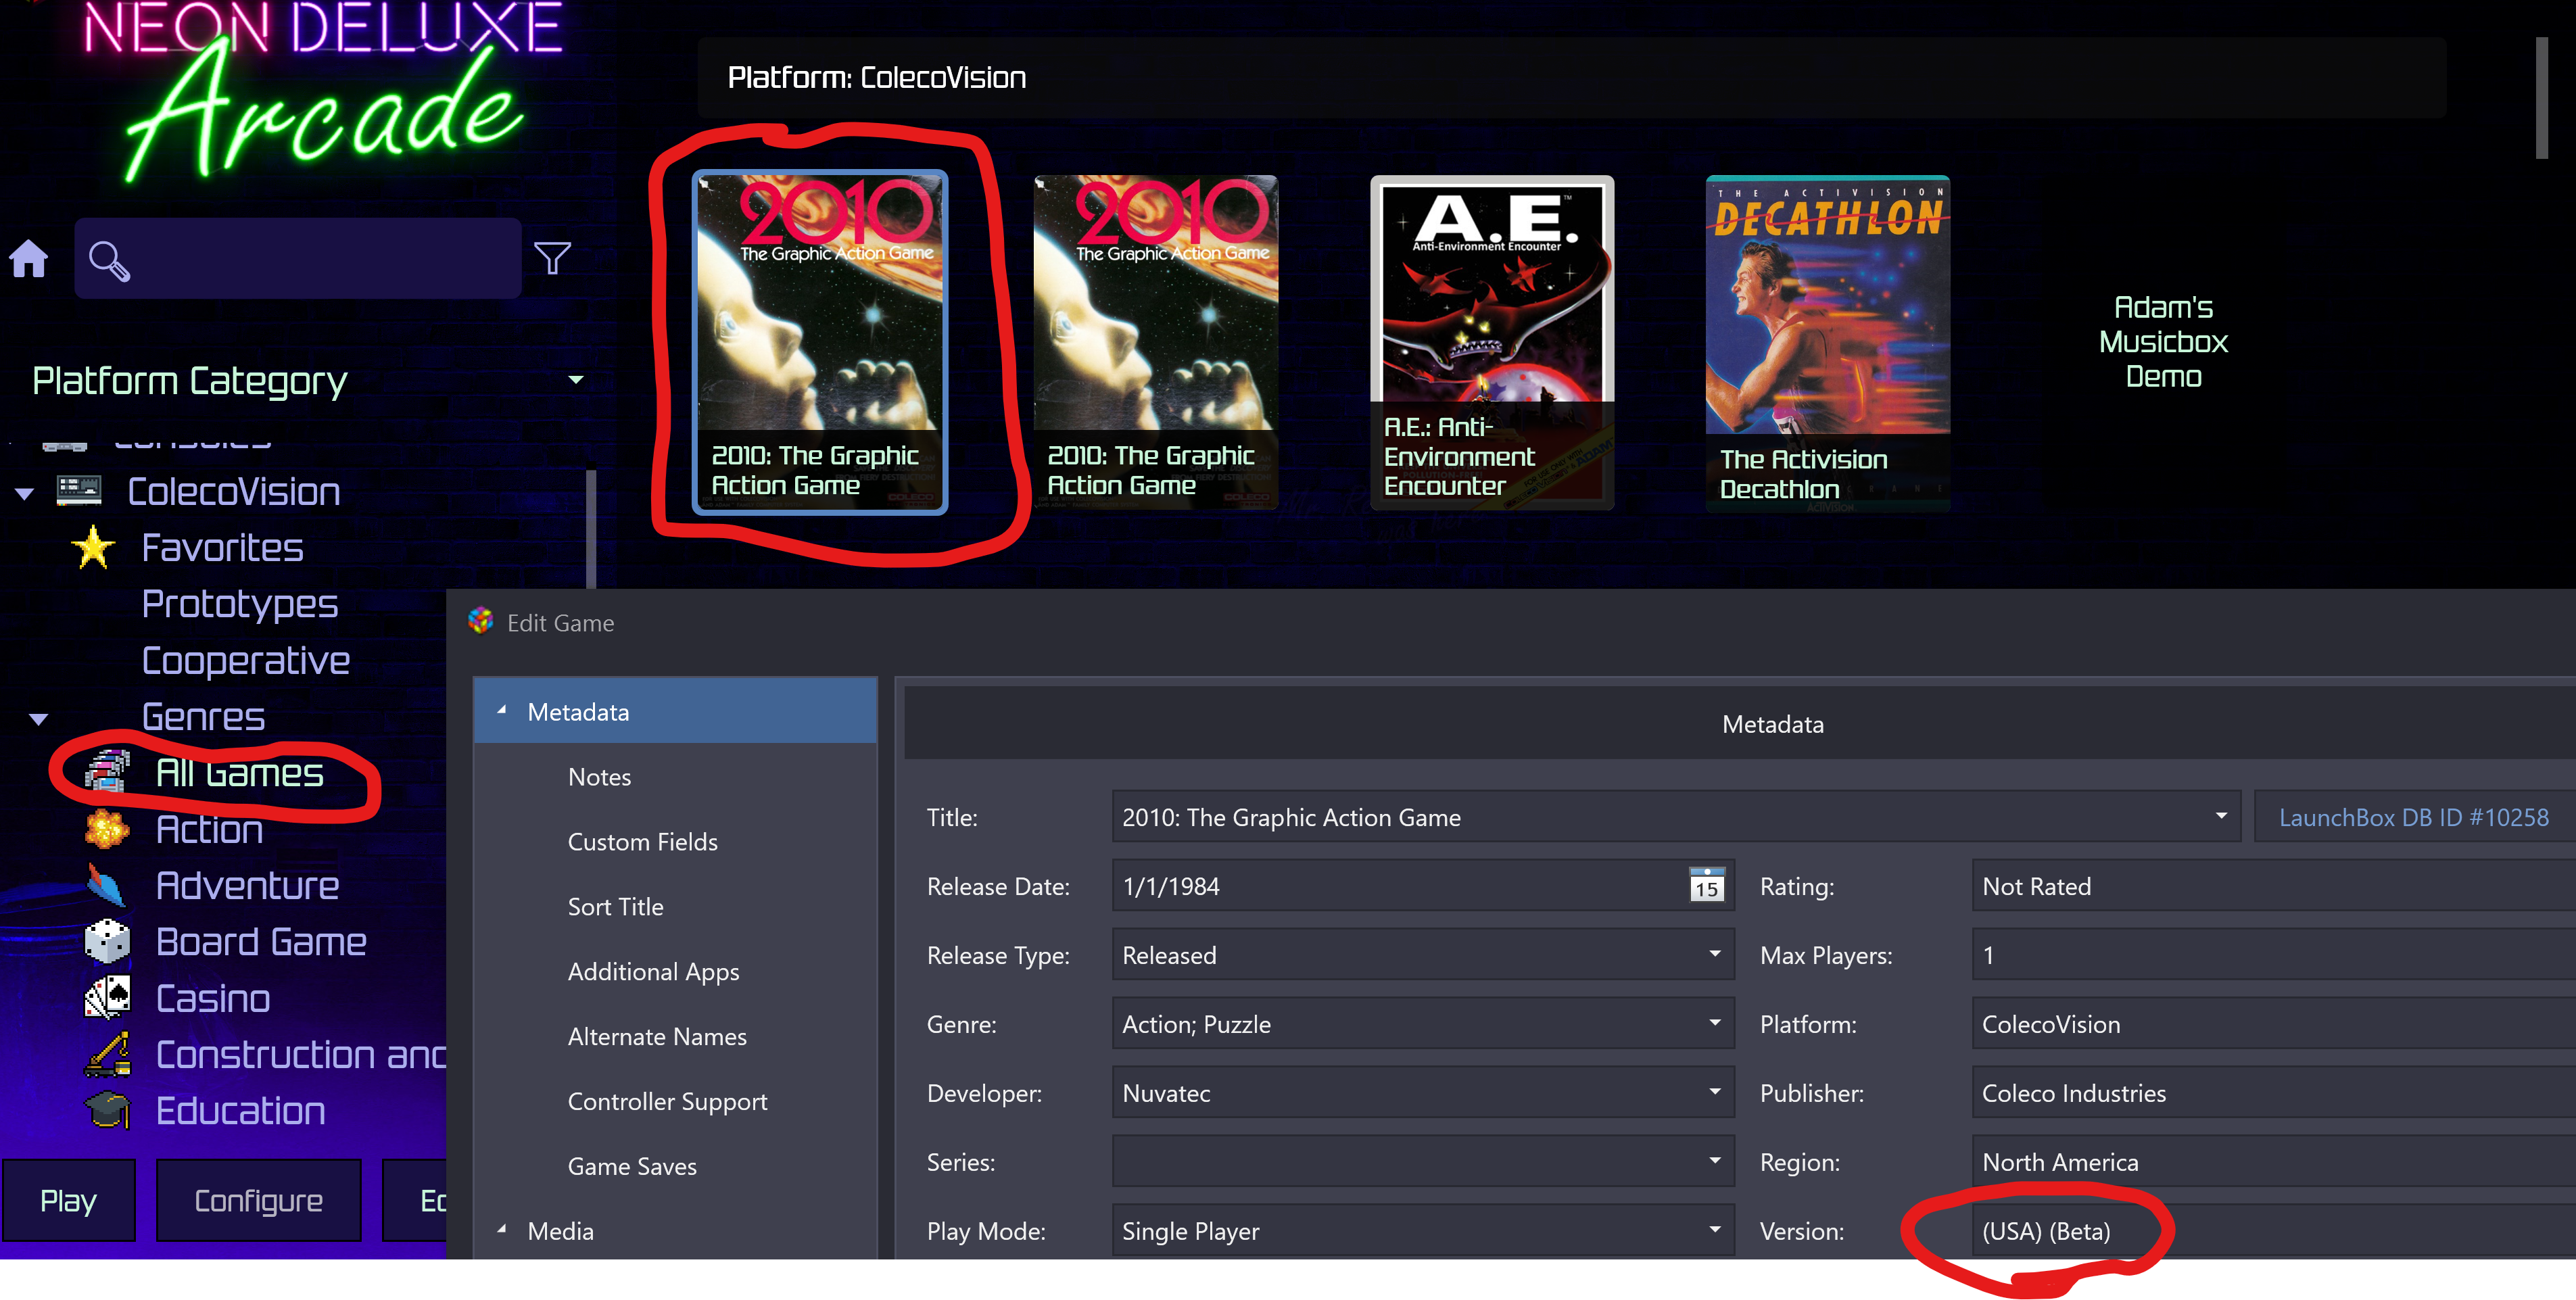This screenshot has height=1300, width=2576.
Task: Open the filter funnel icon
Action: click(552, 258)
